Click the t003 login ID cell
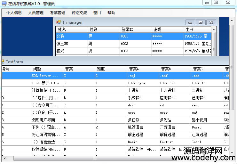Viewport: 237px width, 164px height. [x=136, y=51]
